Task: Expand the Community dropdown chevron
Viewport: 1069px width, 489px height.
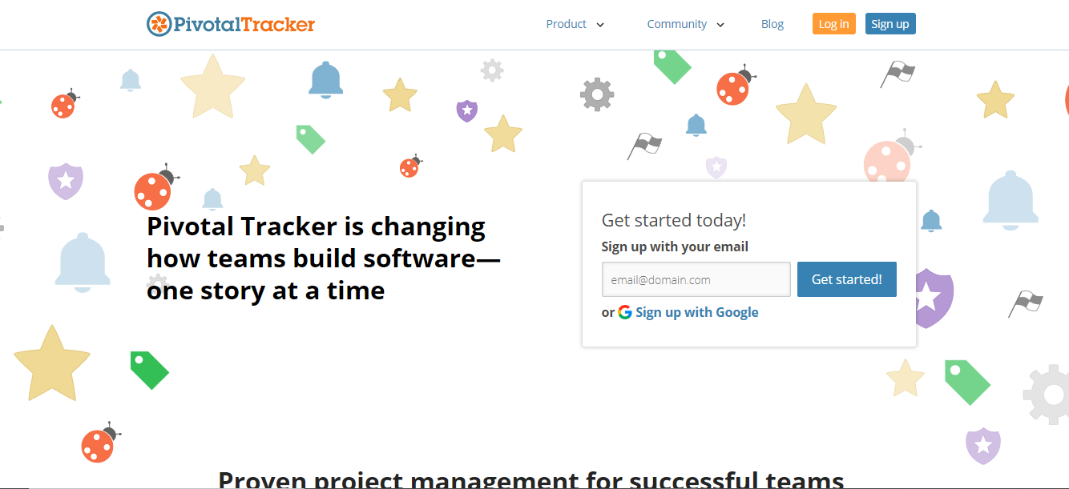Action: [720, 25]
